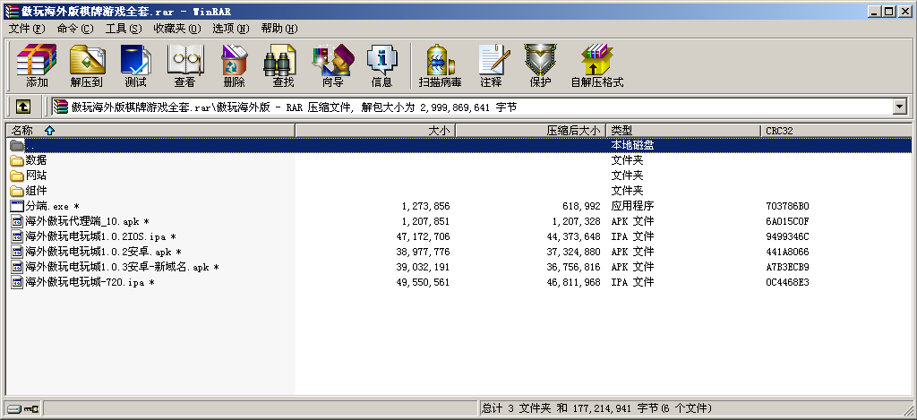Click the 删除 (Delete) toolbar icon
This screenshot has width=917, height=420.
click(x=234, y=65)
